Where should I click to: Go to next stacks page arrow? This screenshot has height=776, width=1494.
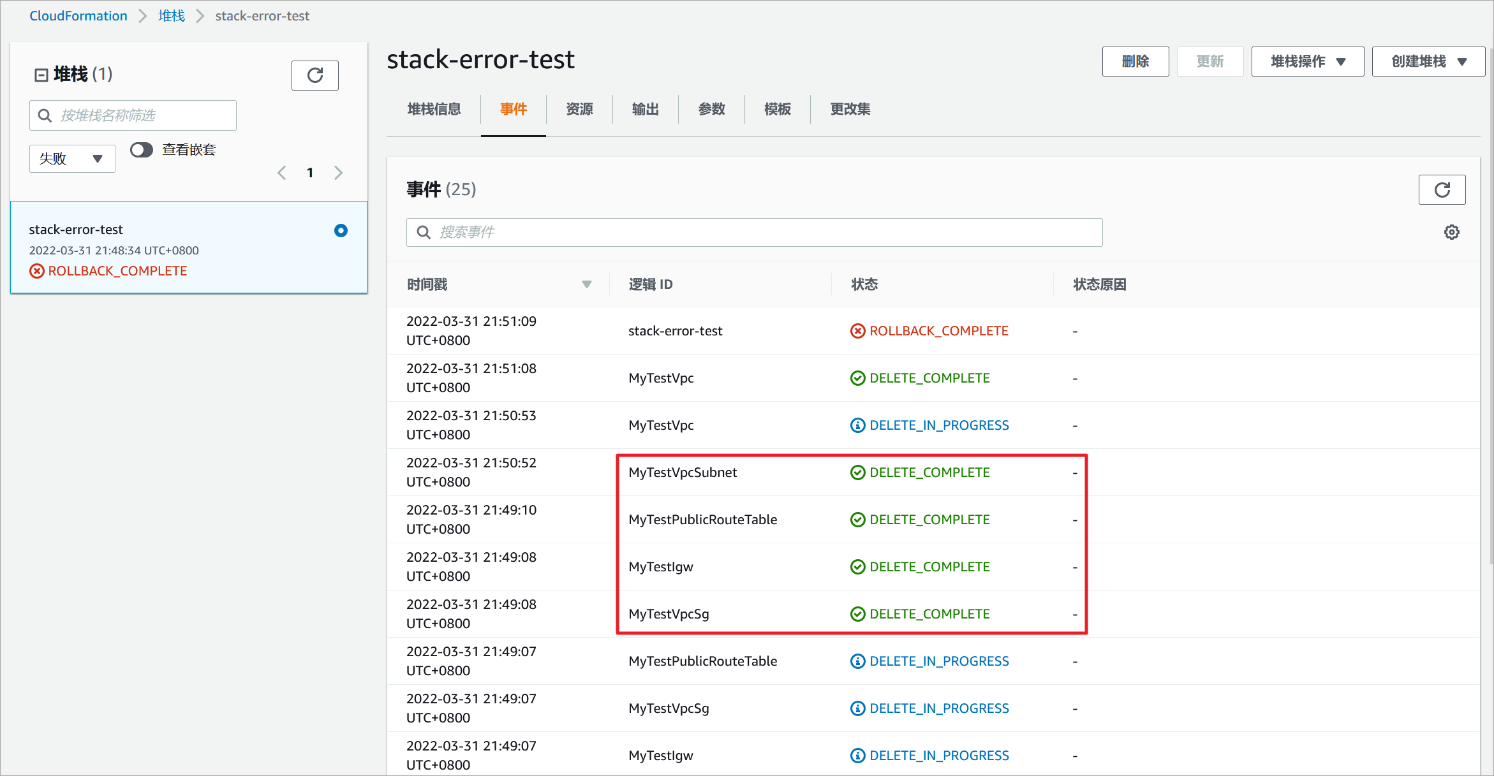click(x=338, y=173)
